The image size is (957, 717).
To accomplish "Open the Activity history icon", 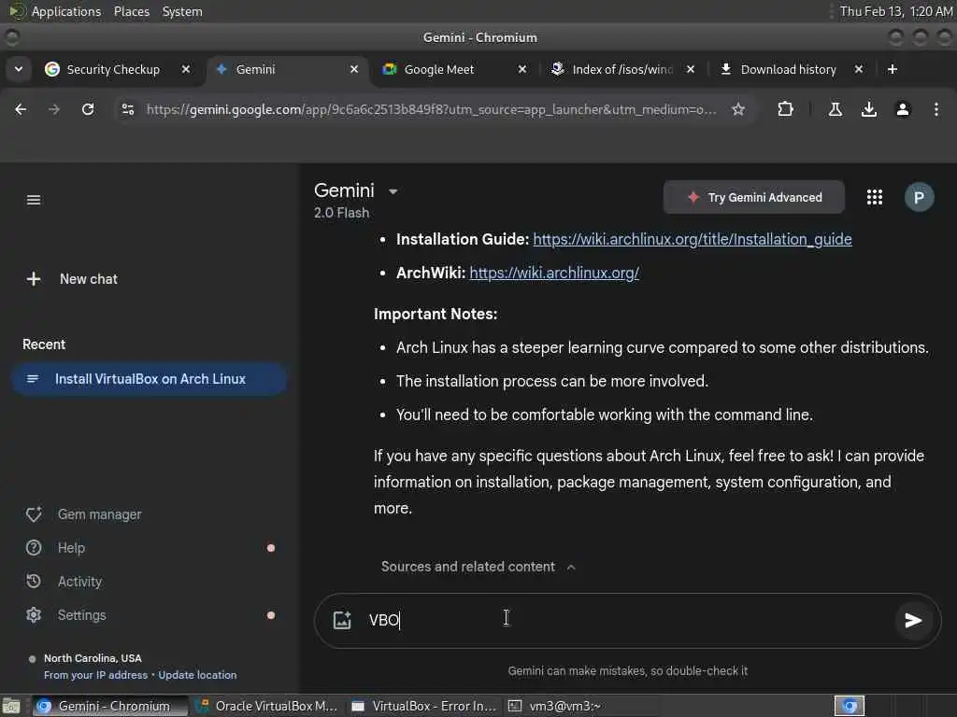I will (34, 582).
